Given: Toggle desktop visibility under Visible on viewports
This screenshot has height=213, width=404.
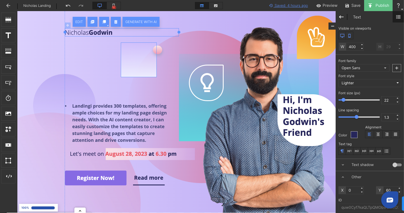Looking at the screenshot, I should coord(342,36).
